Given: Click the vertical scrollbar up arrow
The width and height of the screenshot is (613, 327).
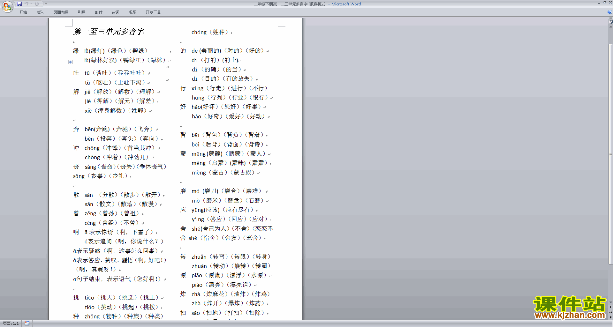Looking at the screenshot, I should [x=610, y=27].
